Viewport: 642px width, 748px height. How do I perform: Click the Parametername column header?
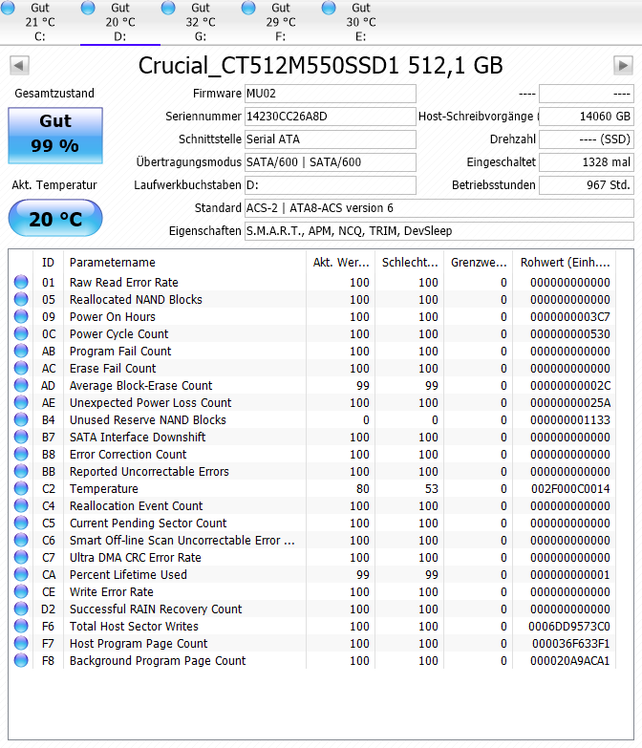tap(184, 263)
